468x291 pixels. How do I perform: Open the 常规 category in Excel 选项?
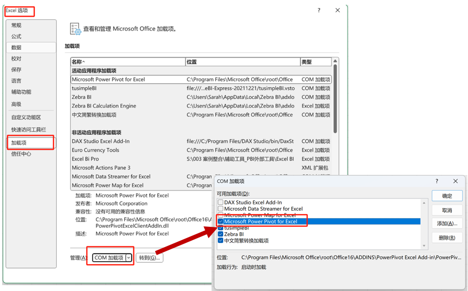point(31,25)
